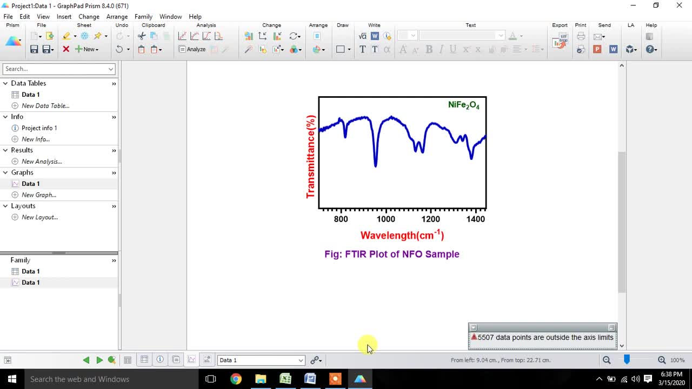This screenshot has width=692, height=389.
Task: Click New Layout... link
Action: [x=39, y=217]
